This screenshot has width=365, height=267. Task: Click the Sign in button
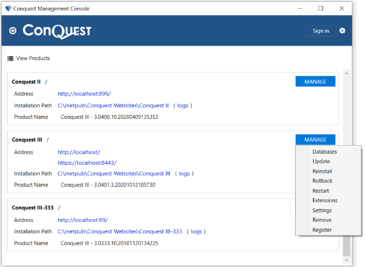pyautogui.click(x=321, y=31)
